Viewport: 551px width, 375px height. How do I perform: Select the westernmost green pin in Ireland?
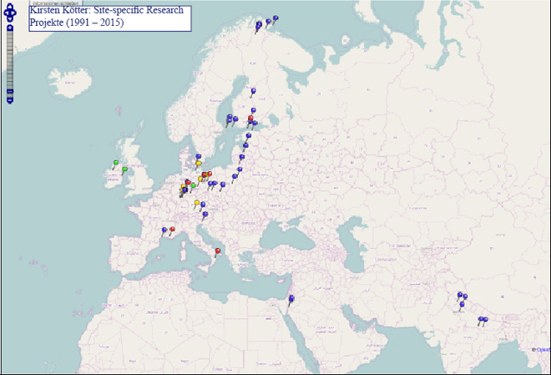point(116,163)
